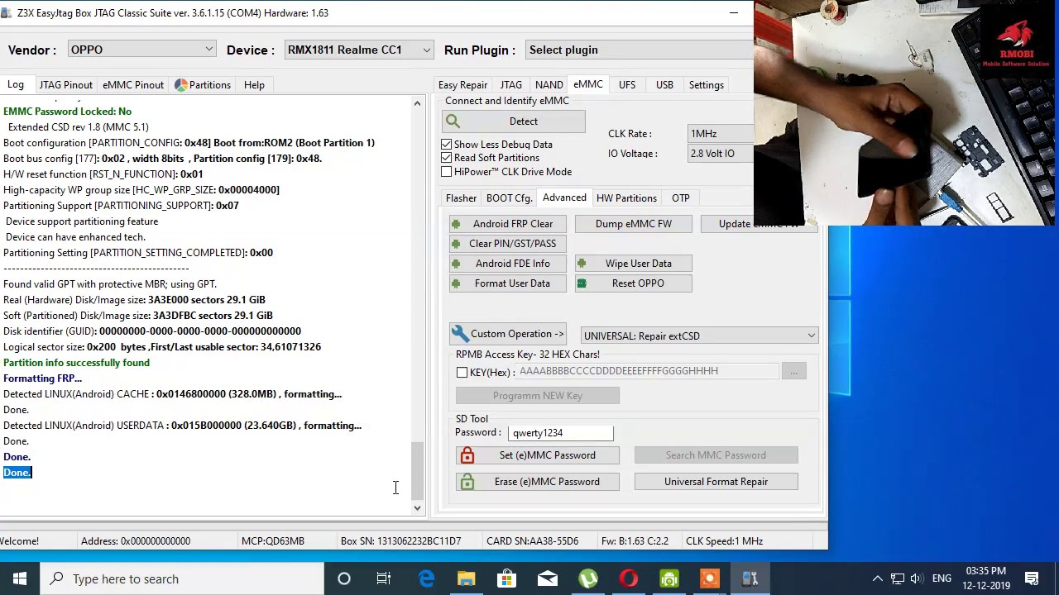Viewport: 1059px width, 595px height.
Task: Open Opera browser from the taskbar
Action: pos(629,578)
